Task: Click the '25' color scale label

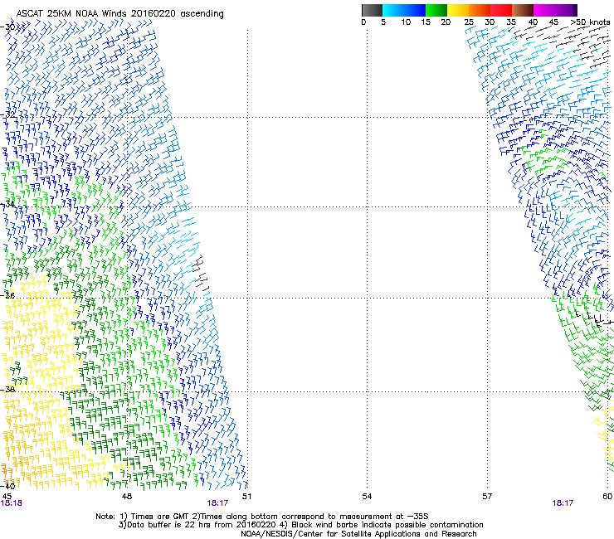Action: 469,22
